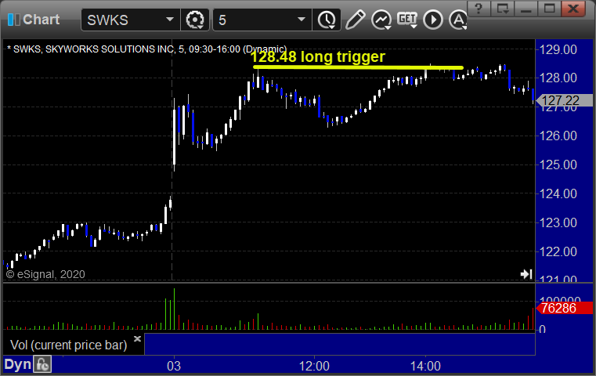Screen dimensions: 596x376
Task: Open the studies line chart icon
Action: coord(381,20)
